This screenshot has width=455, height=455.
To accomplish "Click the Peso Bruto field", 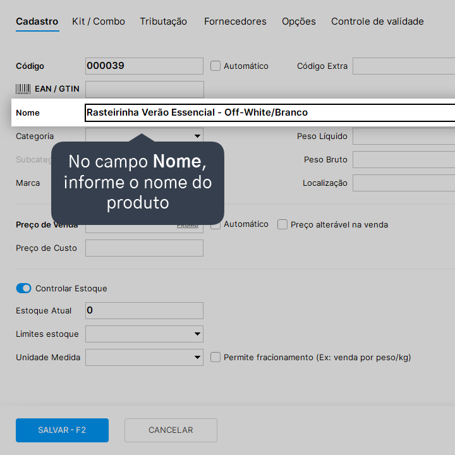I will coord(404,160).
